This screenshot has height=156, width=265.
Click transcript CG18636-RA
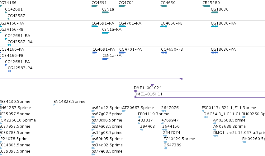click(x=223, y=23)
